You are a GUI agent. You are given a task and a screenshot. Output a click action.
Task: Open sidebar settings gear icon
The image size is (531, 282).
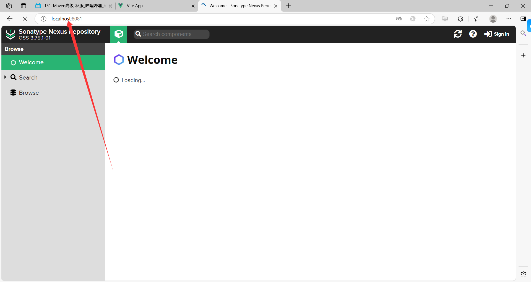(x=523, y=274)
